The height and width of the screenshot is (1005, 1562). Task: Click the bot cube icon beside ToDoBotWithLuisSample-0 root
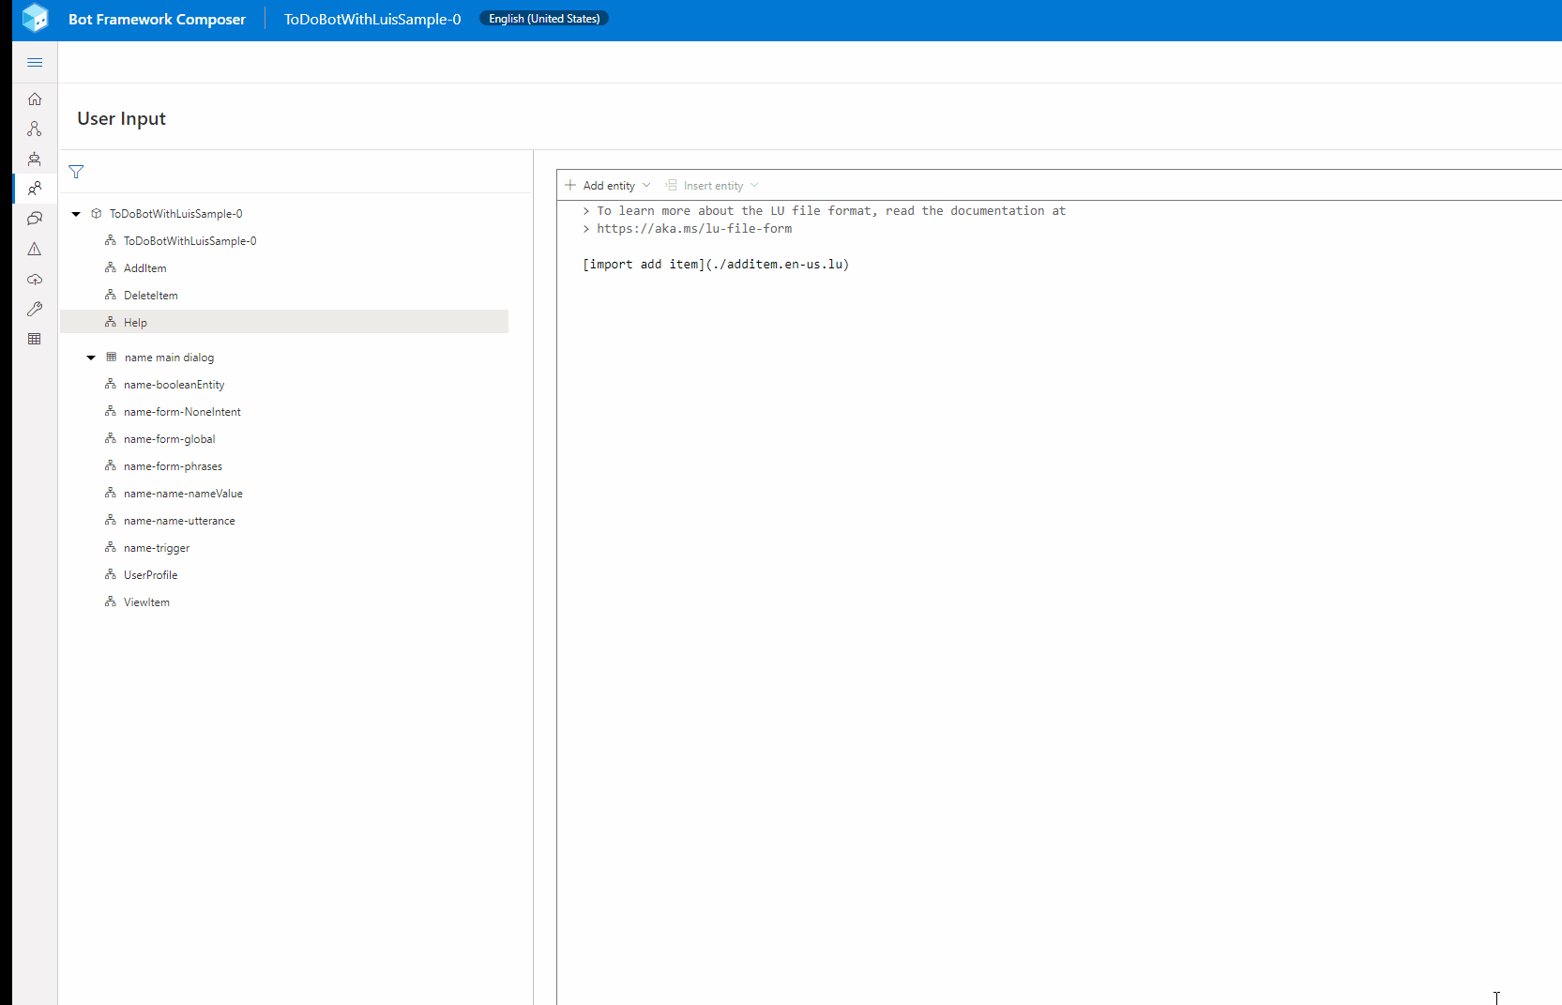(x=96, y=214)
